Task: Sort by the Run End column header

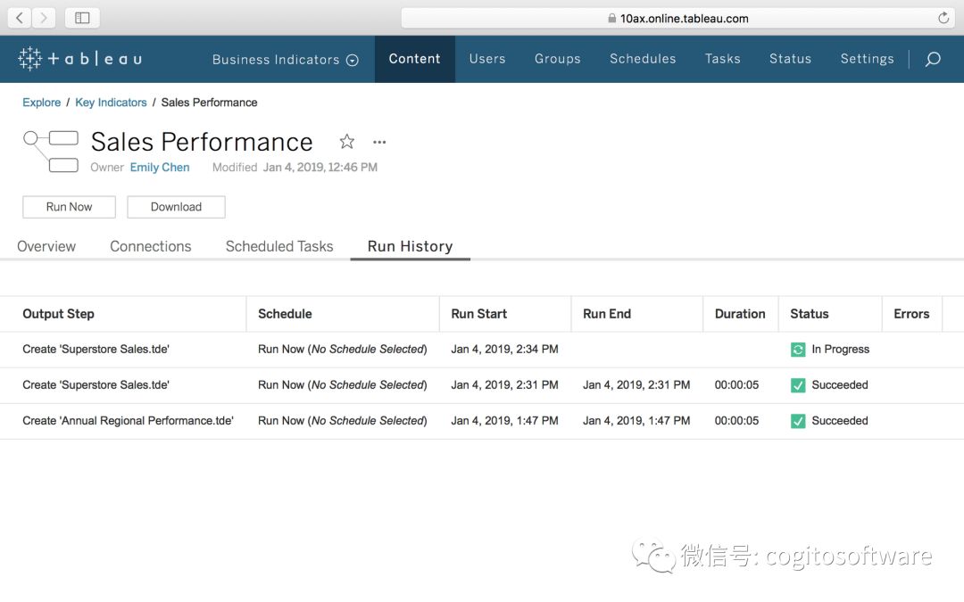Action: pyautogui.click(x=607, y=314)
